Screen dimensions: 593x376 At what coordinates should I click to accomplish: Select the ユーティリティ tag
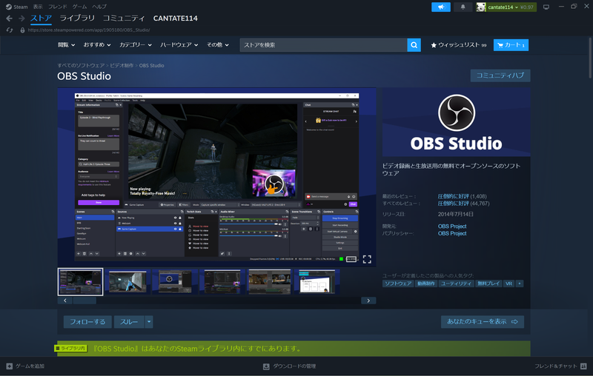[456, 283]
